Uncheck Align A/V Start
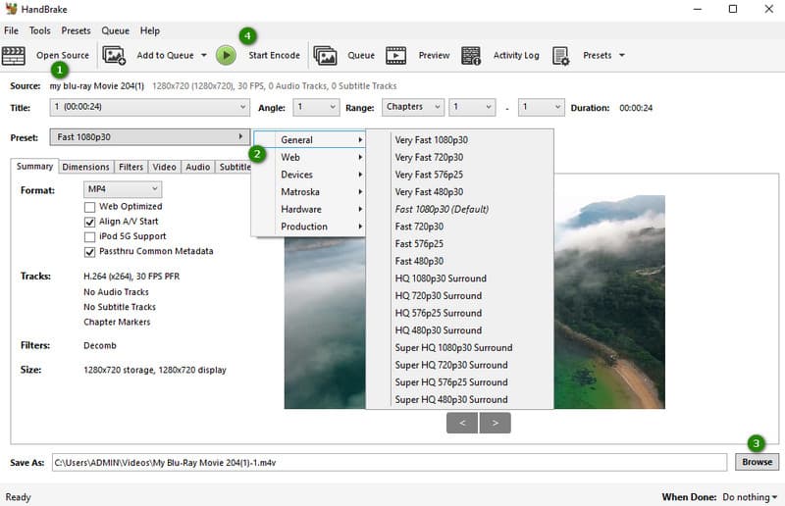This screenshot has width=785, height=506. click(90, 222)
